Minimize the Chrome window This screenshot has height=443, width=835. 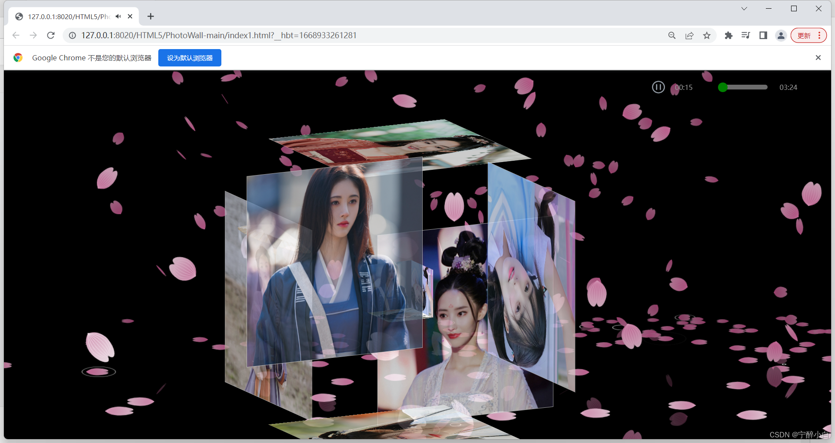click(768, 9)
